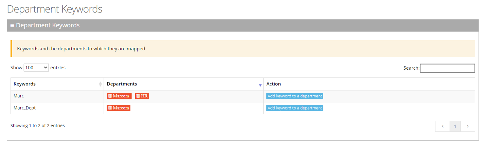Select the Marc_Dept keyword cell

[24, 108]
